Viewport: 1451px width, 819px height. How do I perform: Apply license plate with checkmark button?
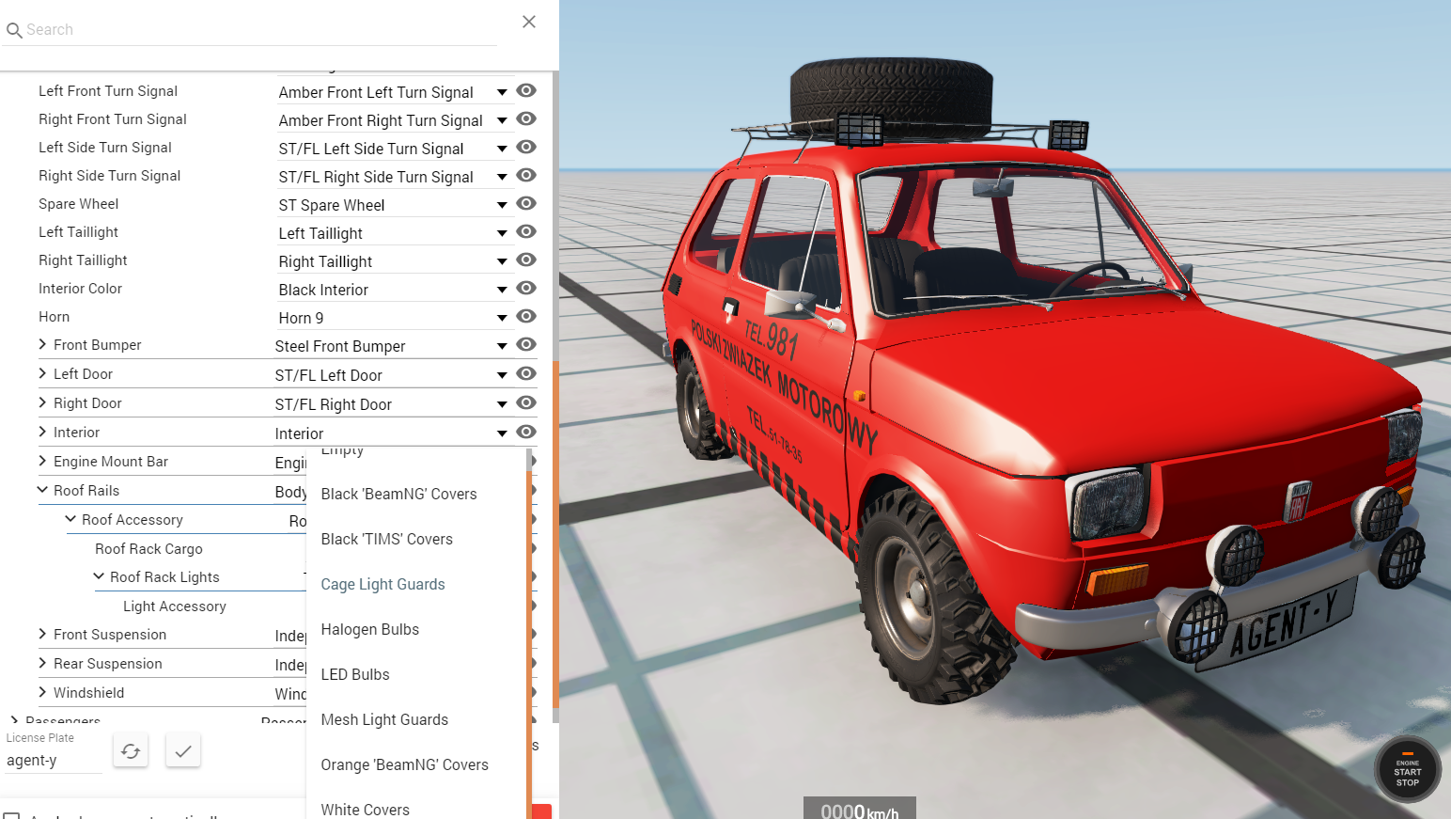tap(183, 750)
